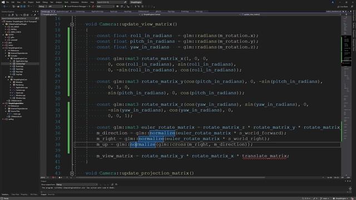This screenshot has height=200, width=356.
Task: Open the Live Share button
Action: (343, 7)
